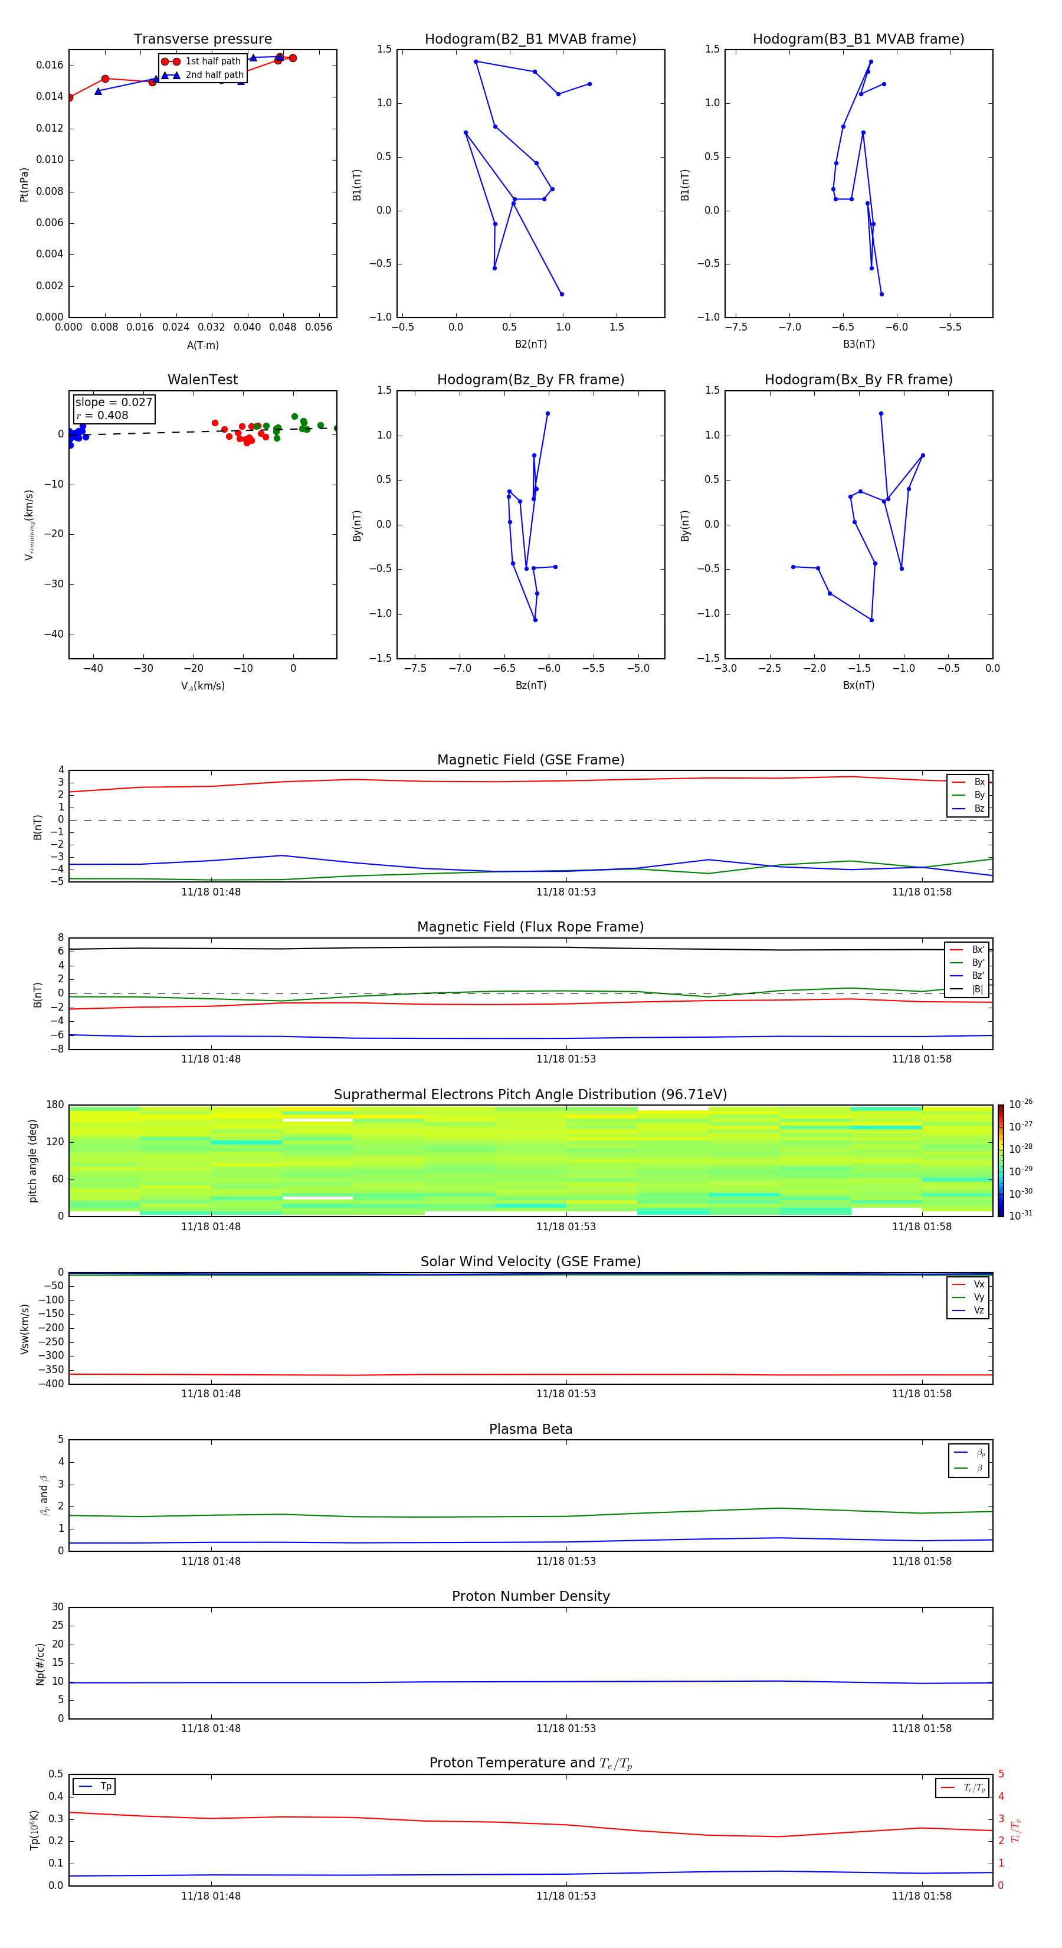1062x1948 pixels.
Task: Click the 'Hodogram(Bz_By FR frame)' title
Action: point(530,380)
